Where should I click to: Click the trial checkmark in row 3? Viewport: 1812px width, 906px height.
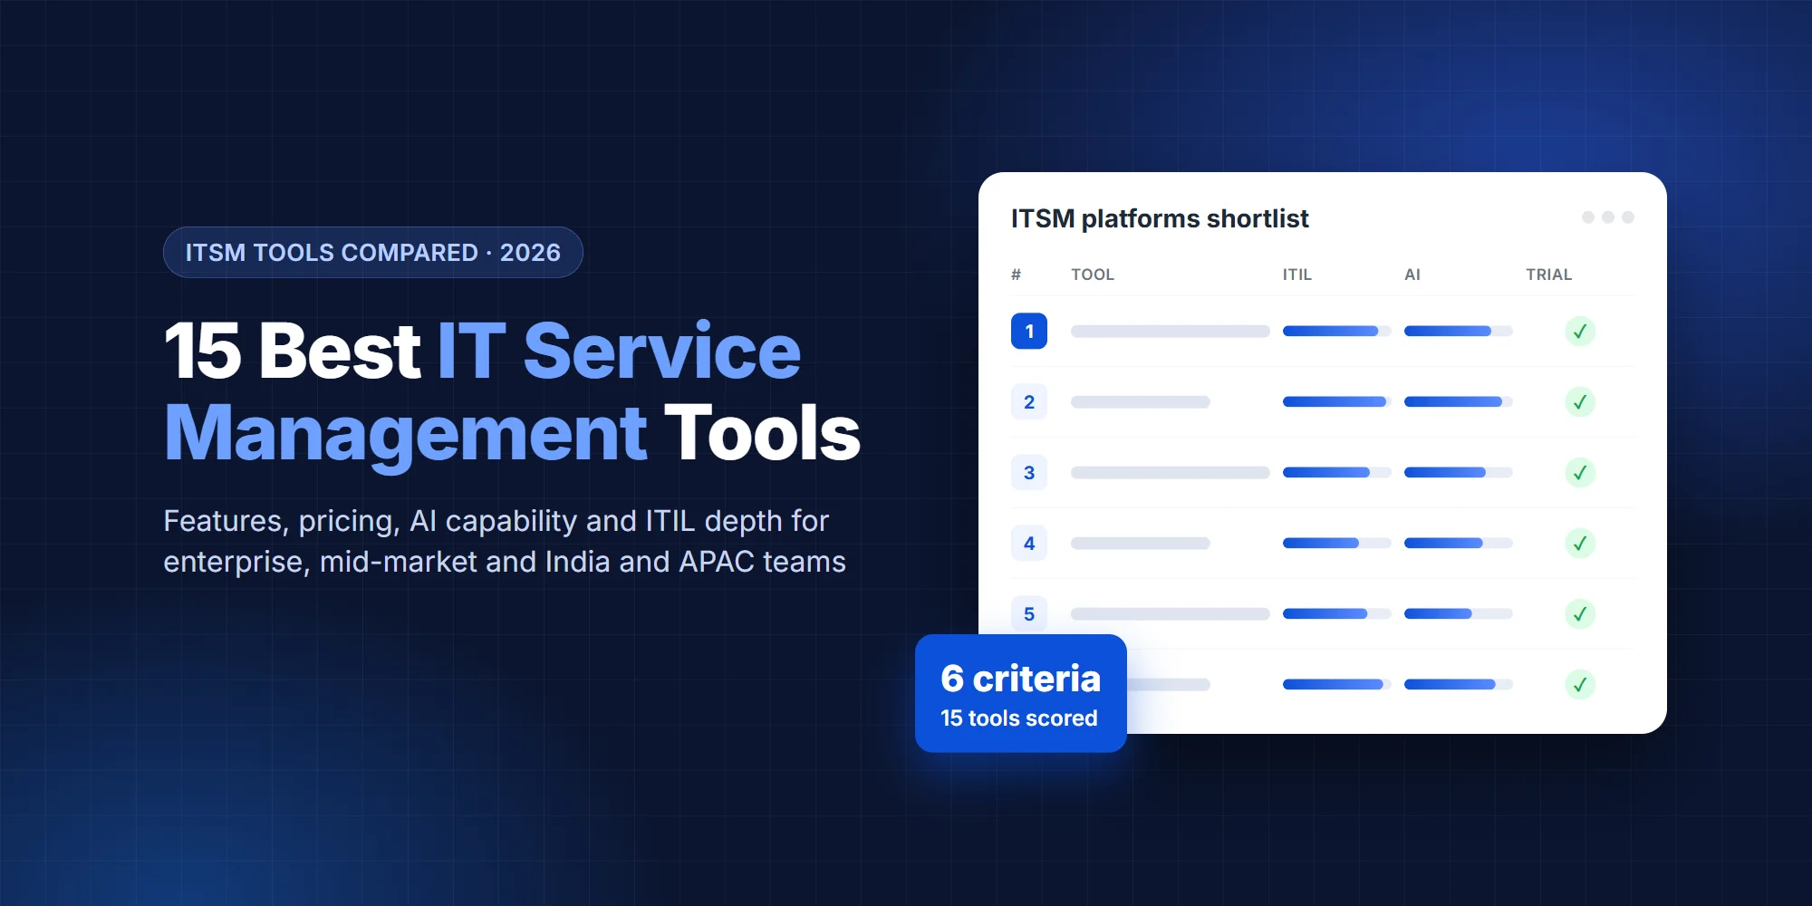pos(1580,473)
